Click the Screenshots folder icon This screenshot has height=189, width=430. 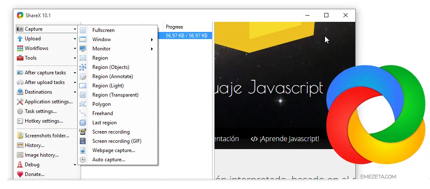[x=20, y=136]
